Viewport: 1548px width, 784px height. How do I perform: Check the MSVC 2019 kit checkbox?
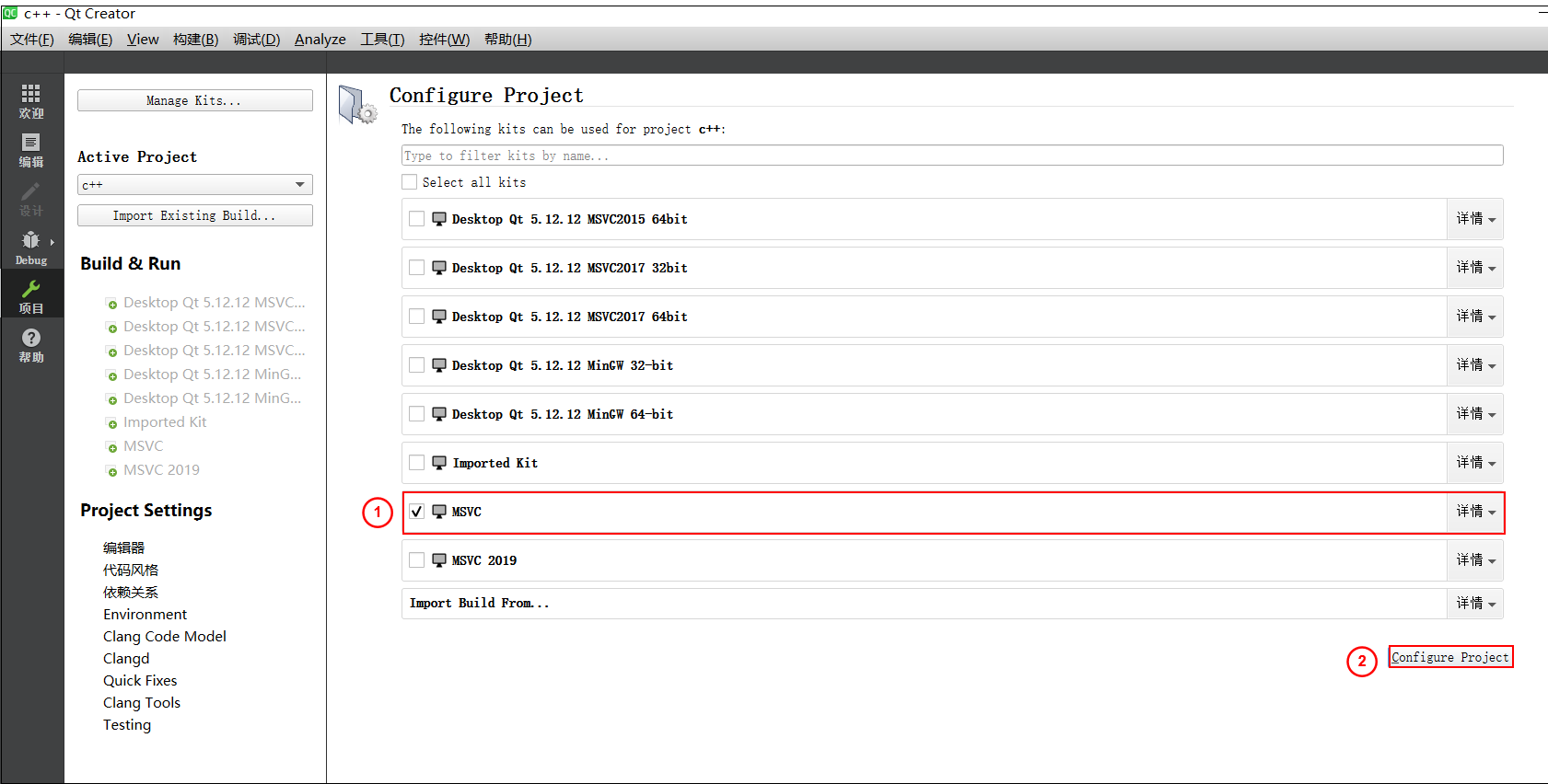tap(417, 560)
